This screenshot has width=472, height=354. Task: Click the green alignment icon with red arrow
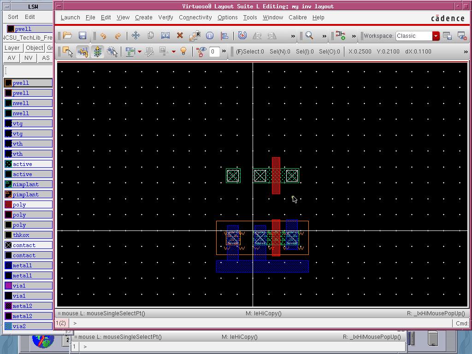130,52
